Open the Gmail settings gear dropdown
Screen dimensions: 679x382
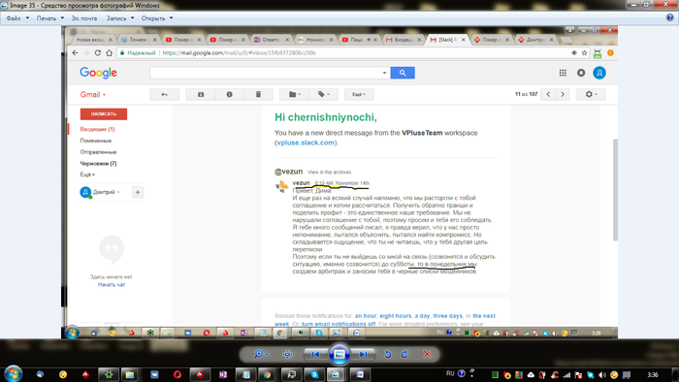[x=591, y=94]
